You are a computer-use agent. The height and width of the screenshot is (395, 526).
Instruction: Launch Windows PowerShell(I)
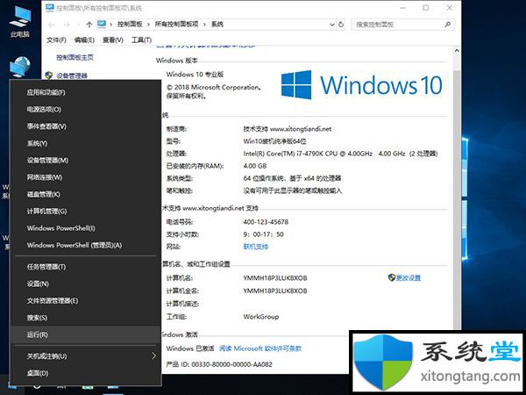[86, 228]
